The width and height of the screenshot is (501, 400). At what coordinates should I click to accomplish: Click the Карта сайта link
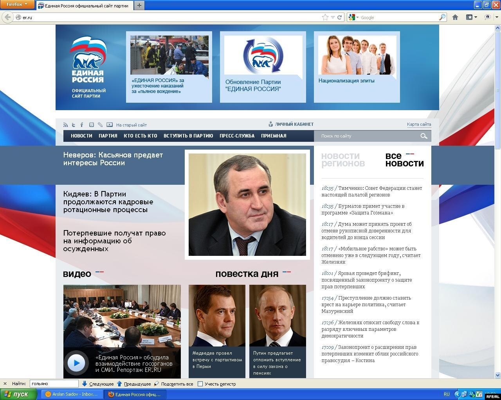click(x=419, y=124)
